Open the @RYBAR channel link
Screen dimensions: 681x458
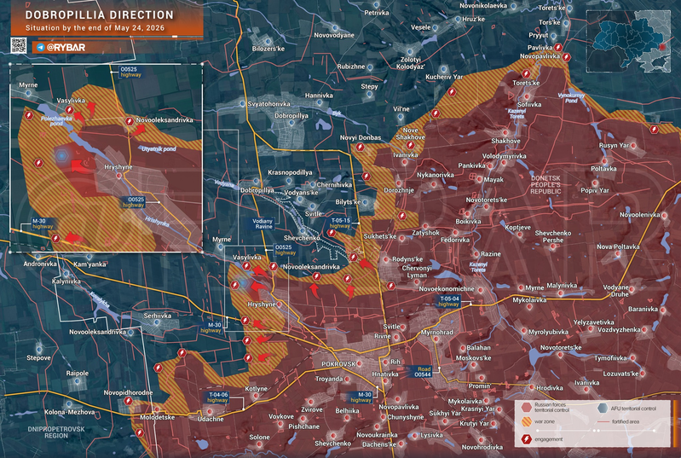(x=66, y=48)
